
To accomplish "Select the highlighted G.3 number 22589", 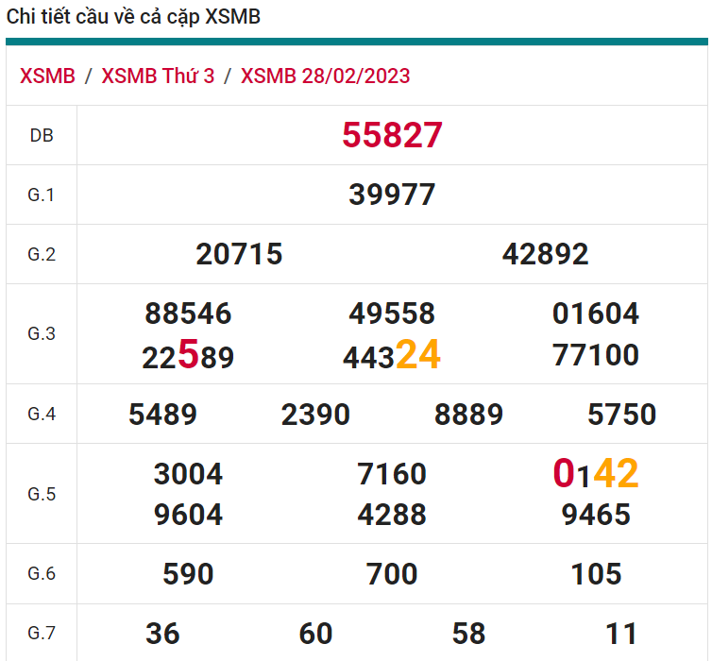I will 188,356.
